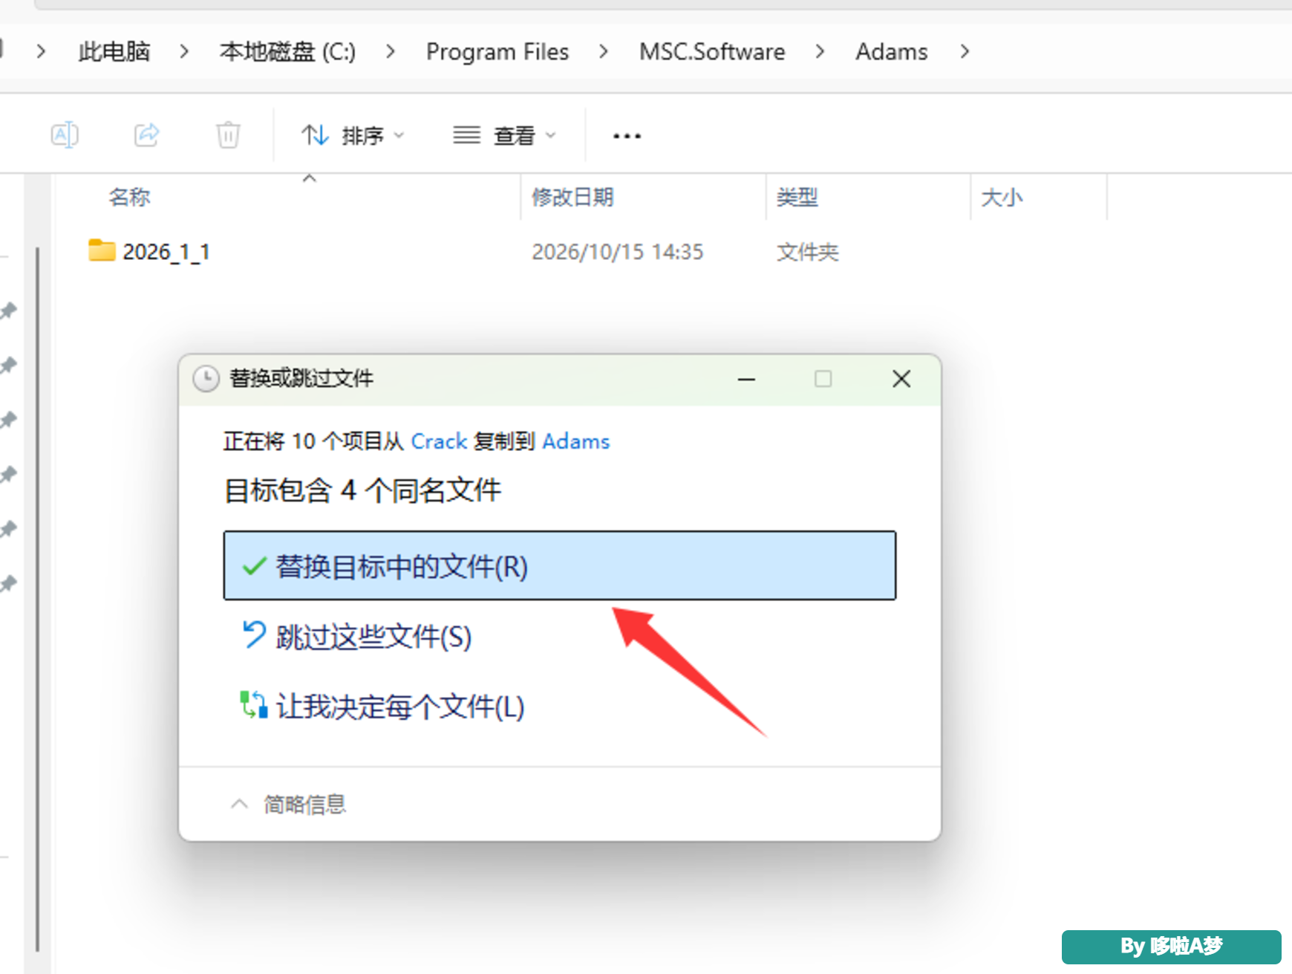This screenshot has width=1292, height=974.
Task: Click MSC.Software breadcrumb
Action: (712, 51)
